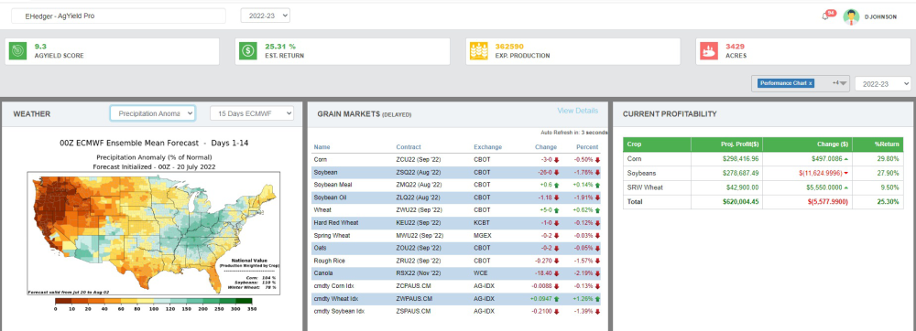
Task: Open the Exp. Production 362590 card
Action: (x=573, y=52)
